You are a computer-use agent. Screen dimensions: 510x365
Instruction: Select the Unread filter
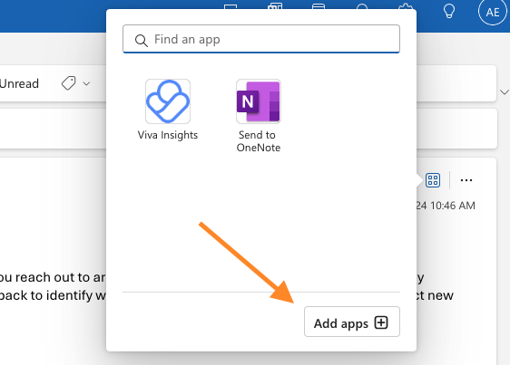[x=19, y=84]
